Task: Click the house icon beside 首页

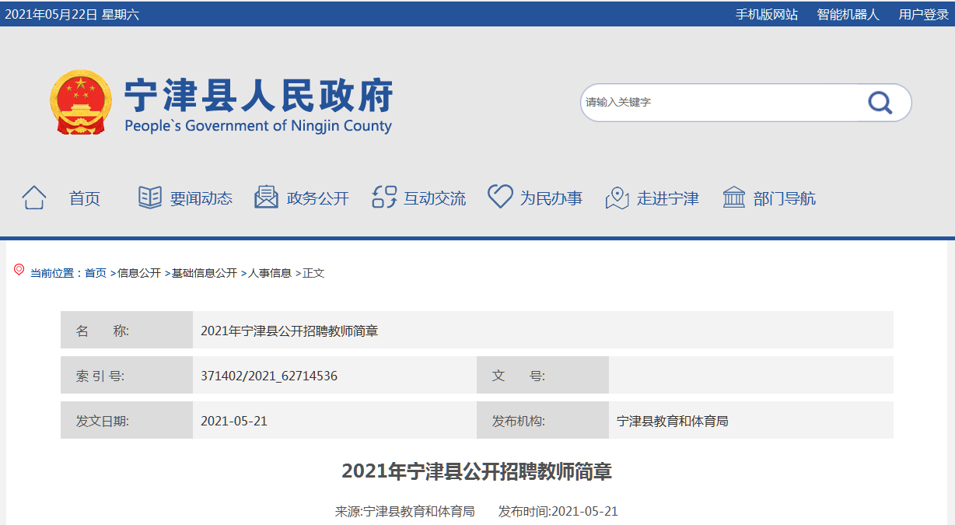Action: pyautogui.click(x=33, y=198)
